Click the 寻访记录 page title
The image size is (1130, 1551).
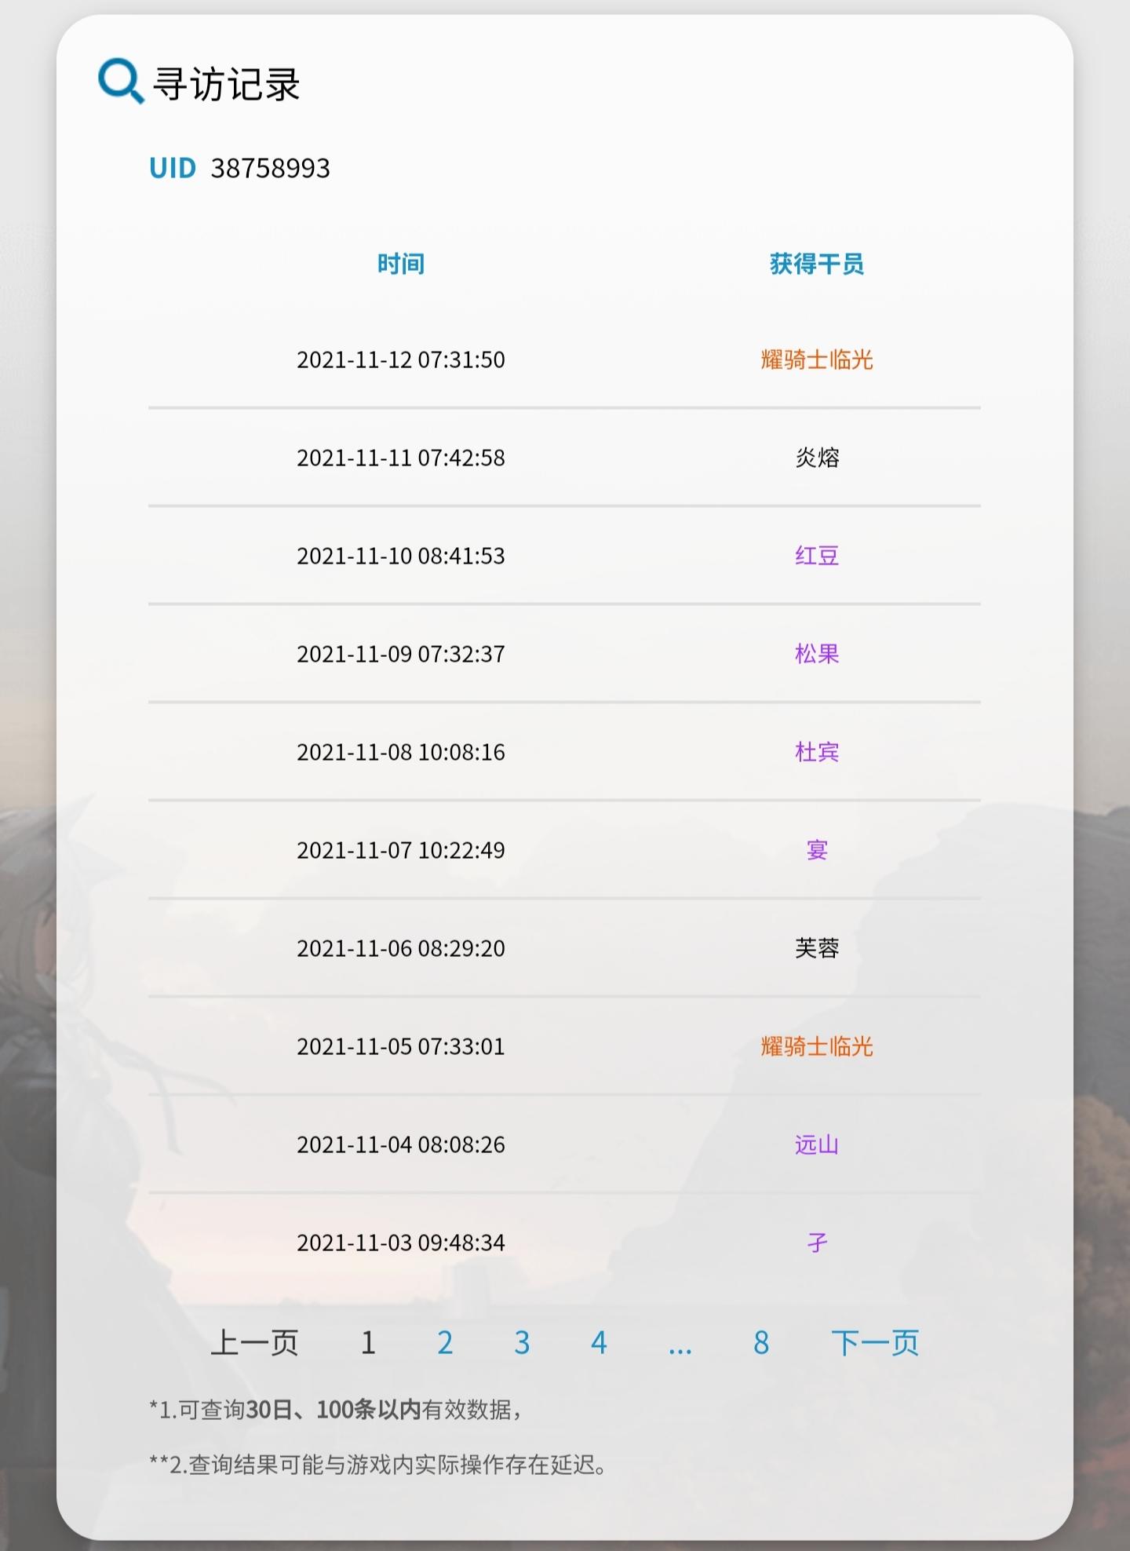226,84
